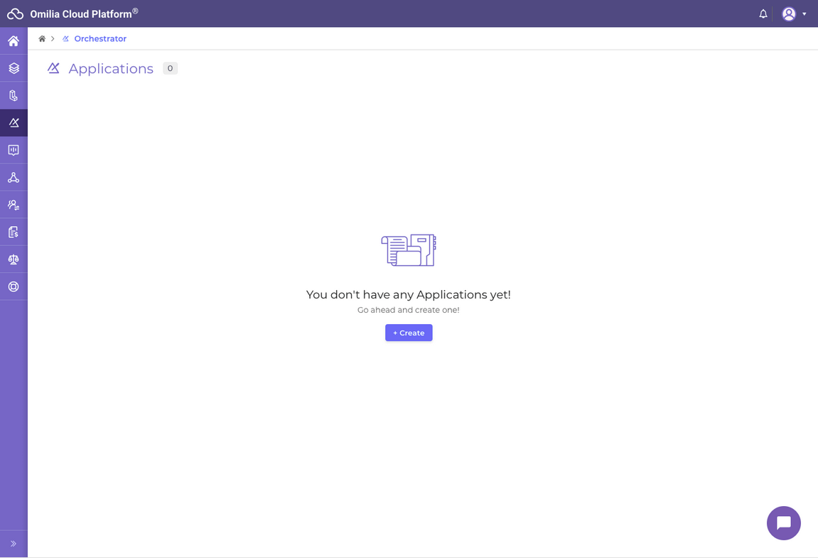
Task: Open the support lifebuoy sidebar icon
Action: [14, 286]
